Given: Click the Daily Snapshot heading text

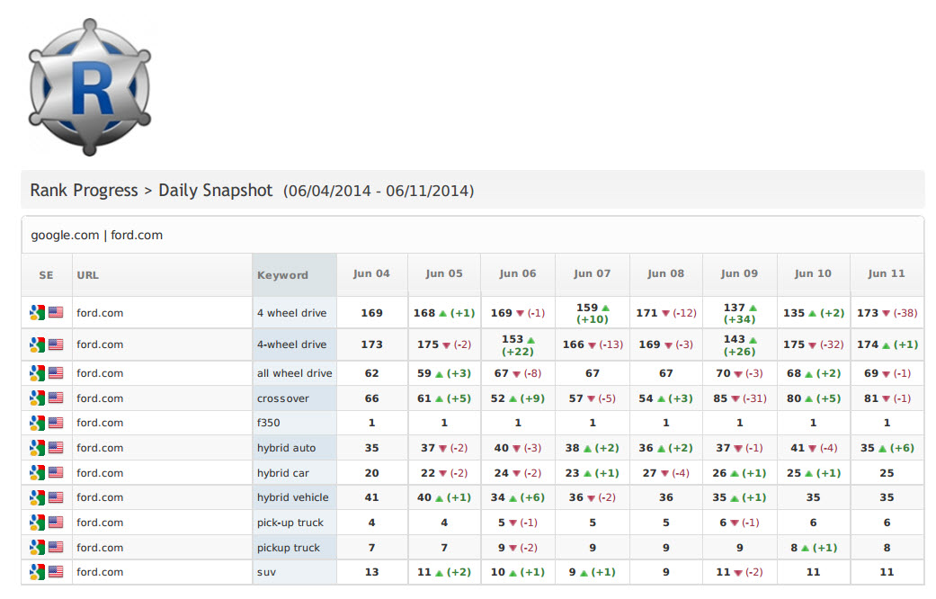Looking at the screenshot, I should [216, 191].
